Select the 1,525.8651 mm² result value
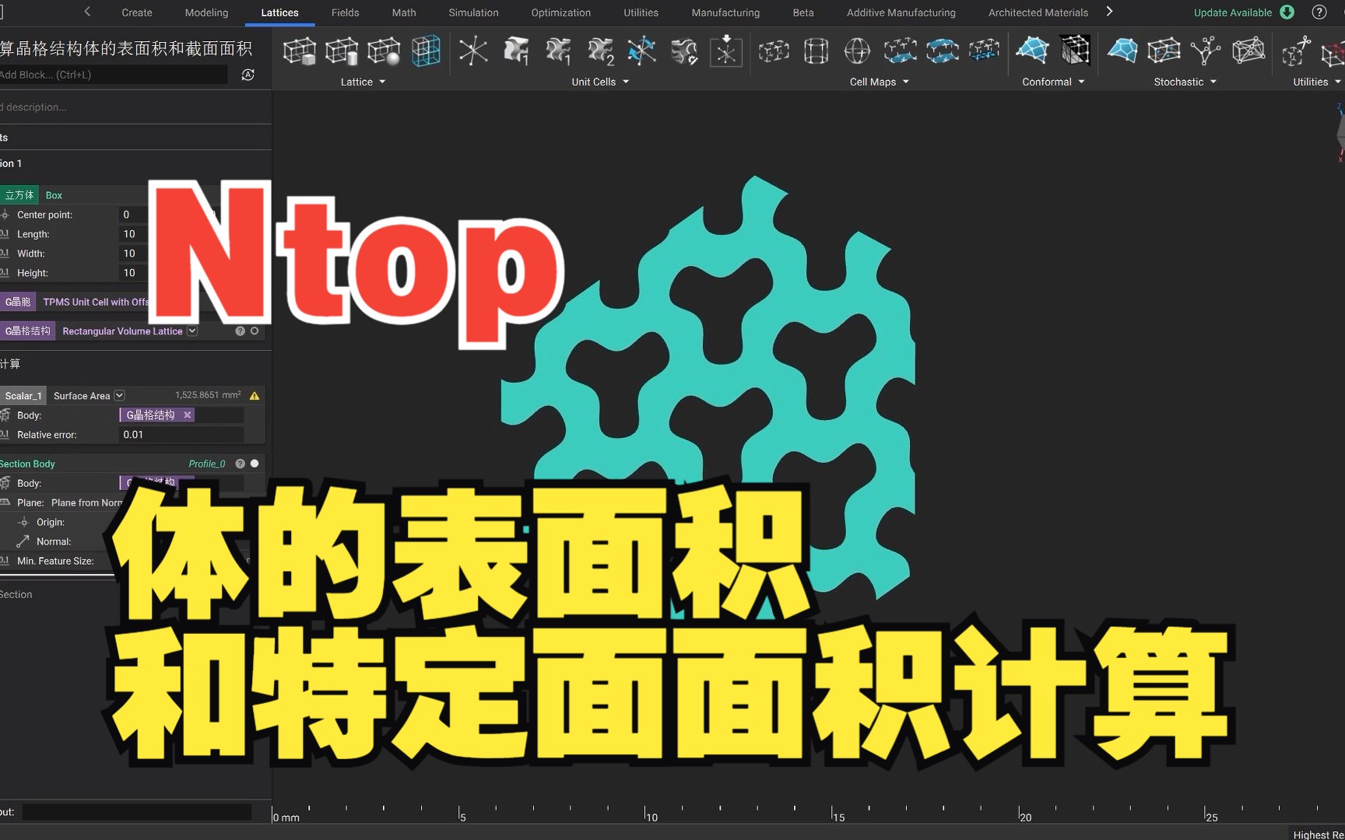Screen dimensions: 1345x840 [208, 395]
